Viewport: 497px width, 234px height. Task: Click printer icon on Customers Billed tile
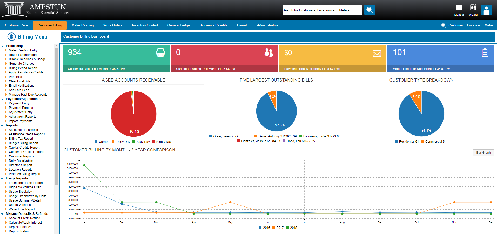(160, 52)
